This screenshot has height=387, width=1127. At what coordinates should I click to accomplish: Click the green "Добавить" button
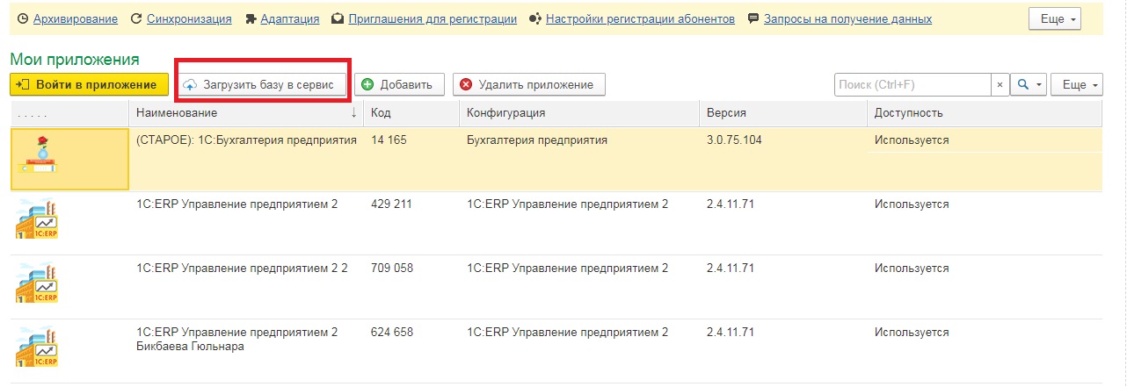click(398, 84)
